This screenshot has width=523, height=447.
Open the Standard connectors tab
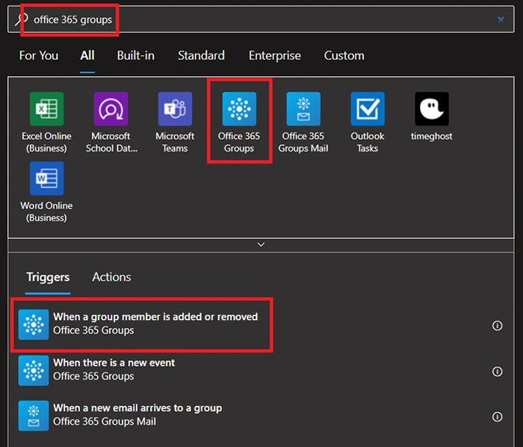pos(202,56)
